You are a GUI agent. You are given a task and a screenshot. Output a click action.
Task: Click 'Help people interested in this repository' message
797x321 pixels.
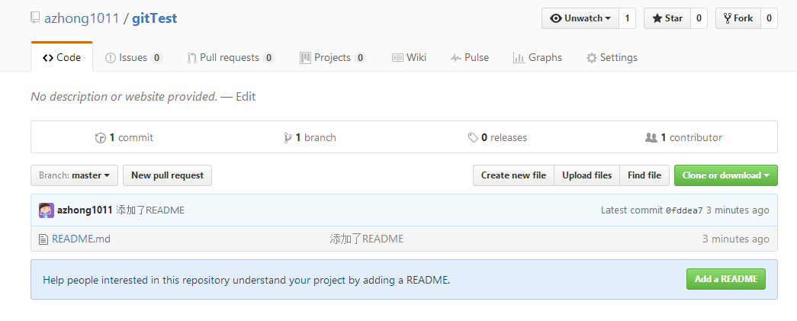(246, 280)
